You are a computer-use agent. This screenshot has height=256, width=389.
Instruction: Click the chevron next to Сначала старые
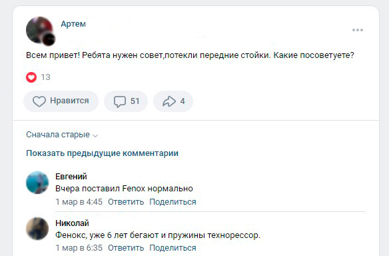(95, 135)
